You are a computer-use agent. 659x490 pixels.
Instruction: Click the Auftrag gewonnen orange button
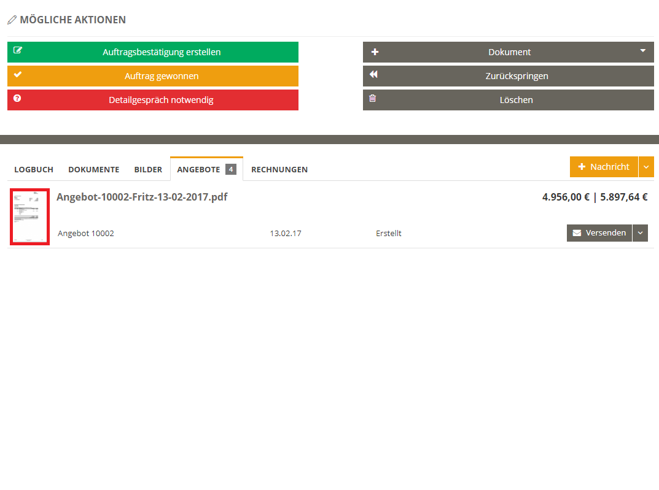tap(152, 76)
